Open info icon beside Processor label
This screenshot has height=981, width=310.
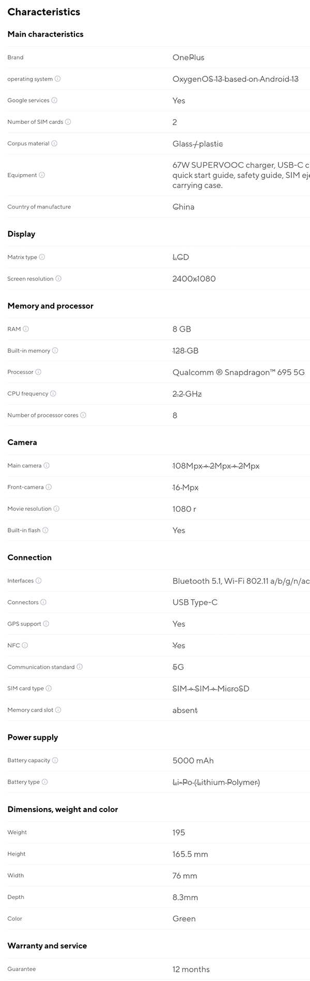point(38,372)
